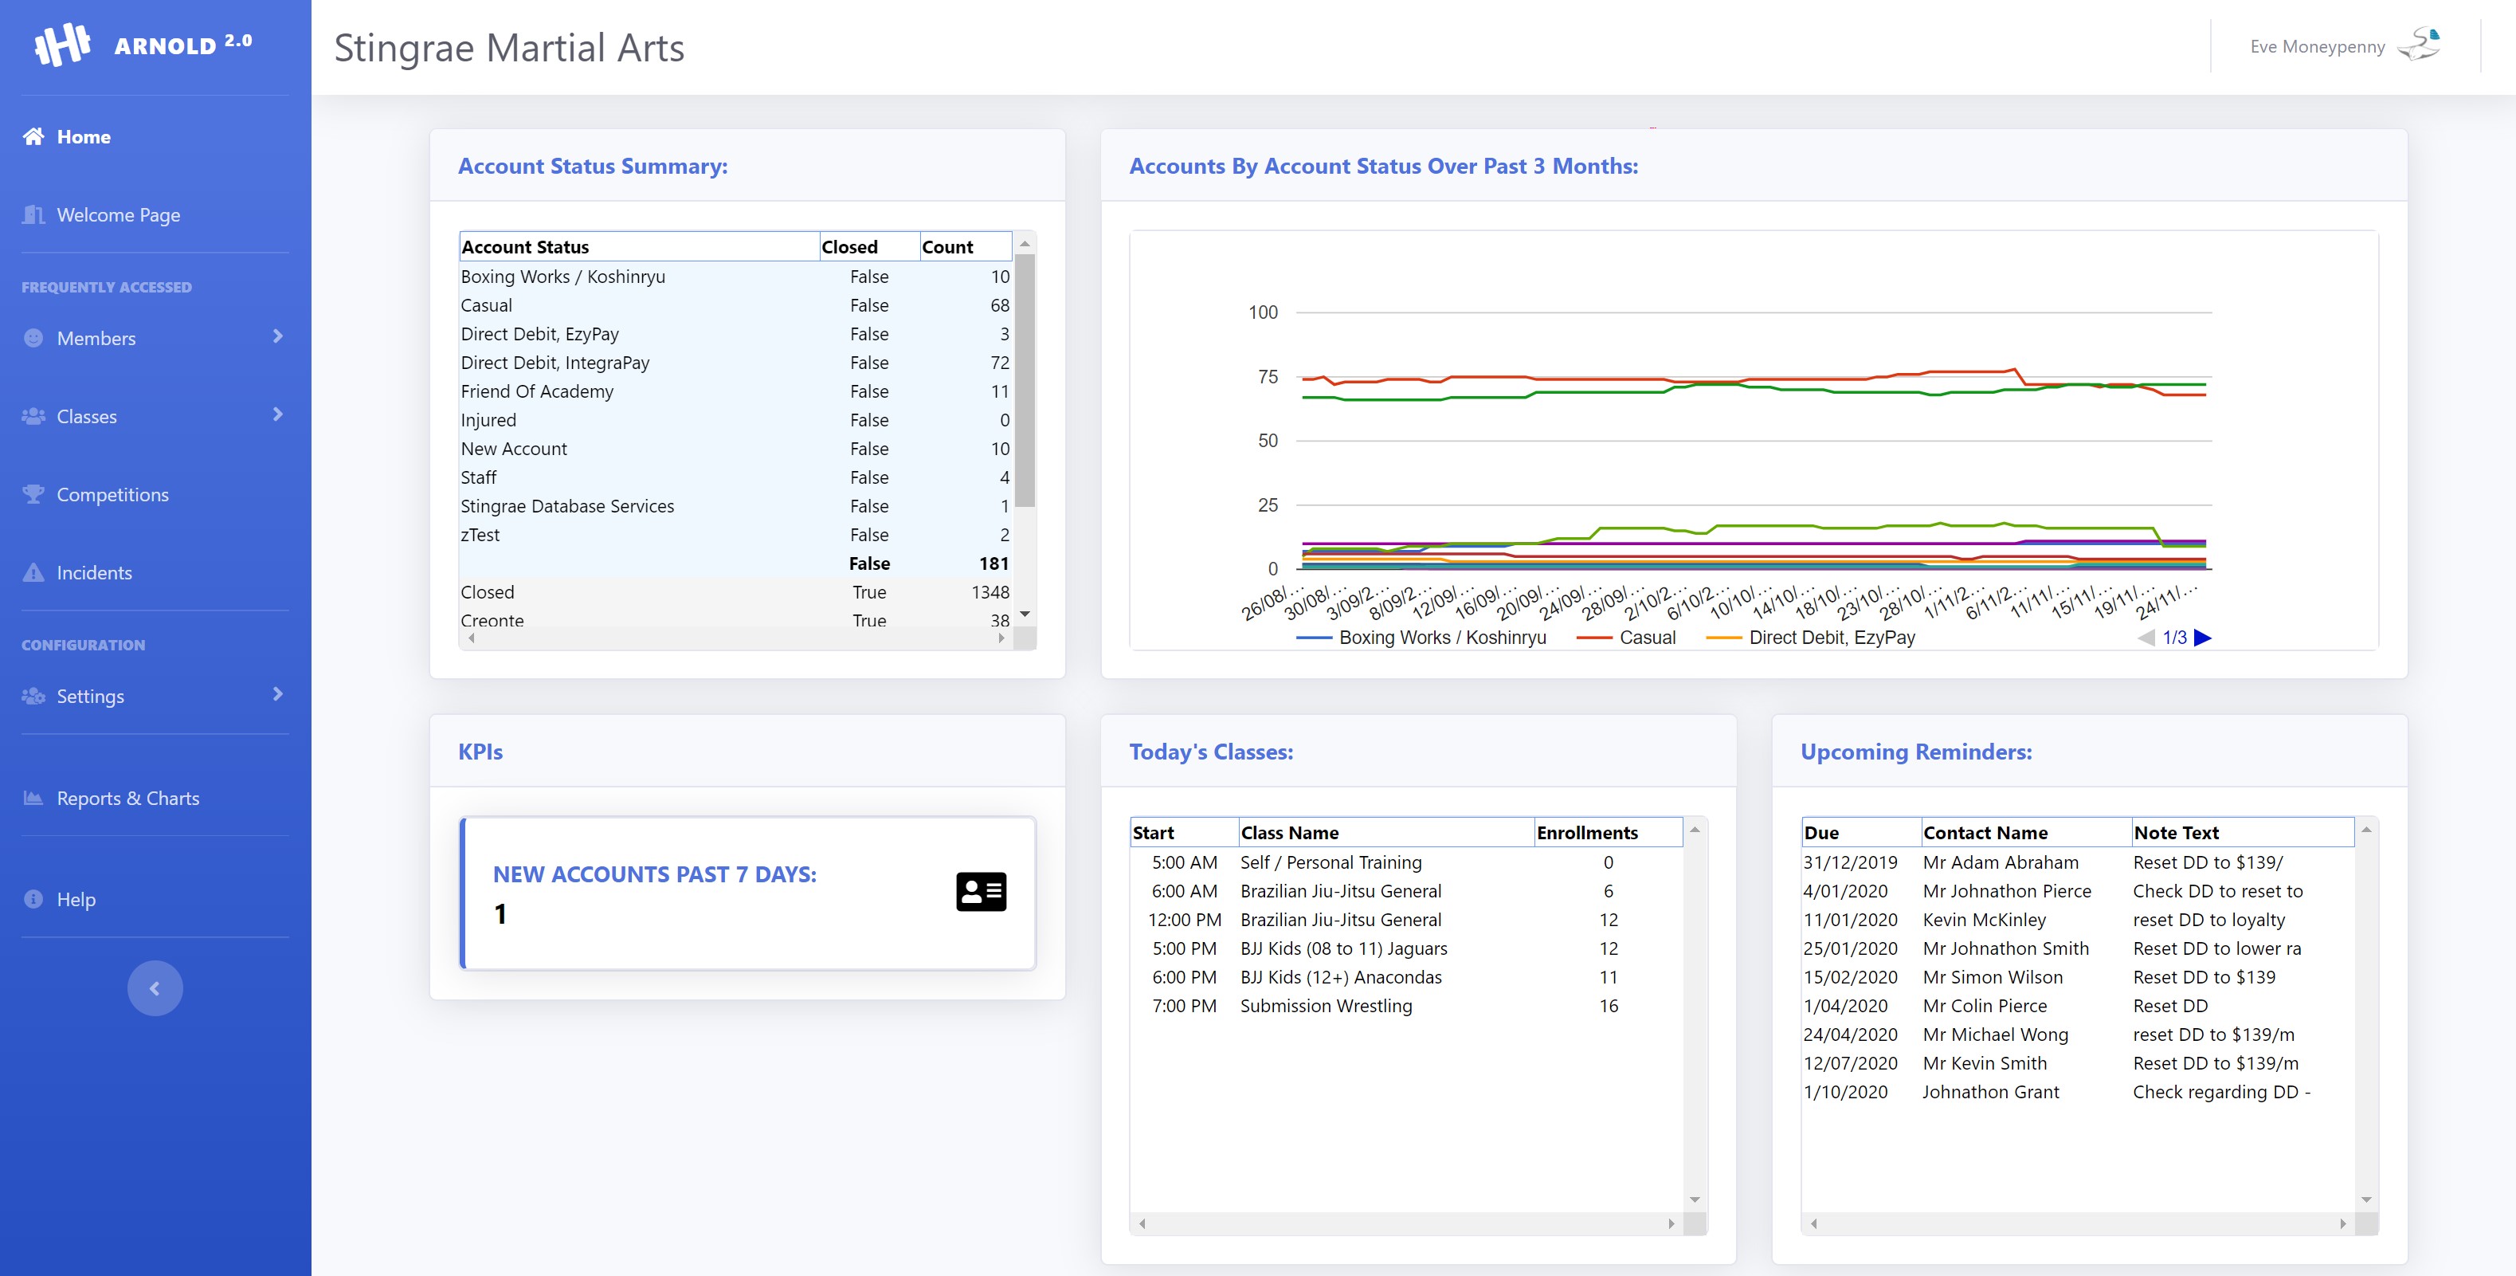Click the Reports & Charts graph icon
Viewport: 2516px width, 1276px height.
[33, 799]
